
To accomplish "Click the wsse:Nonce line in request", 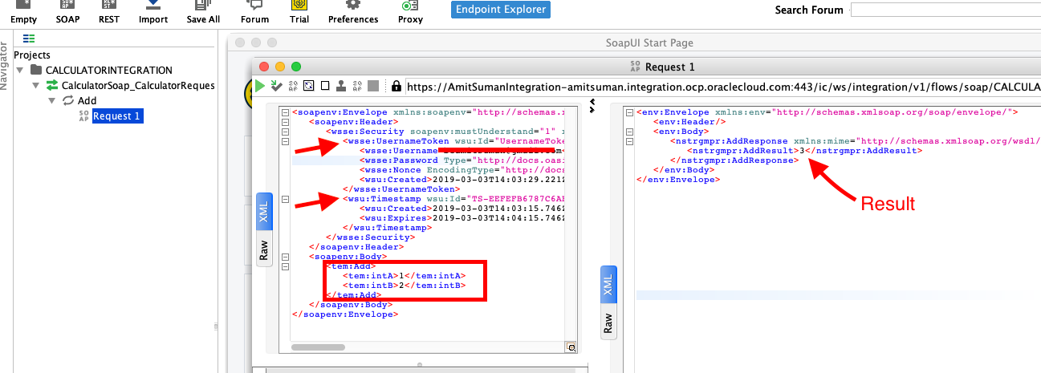I will 463,170.
